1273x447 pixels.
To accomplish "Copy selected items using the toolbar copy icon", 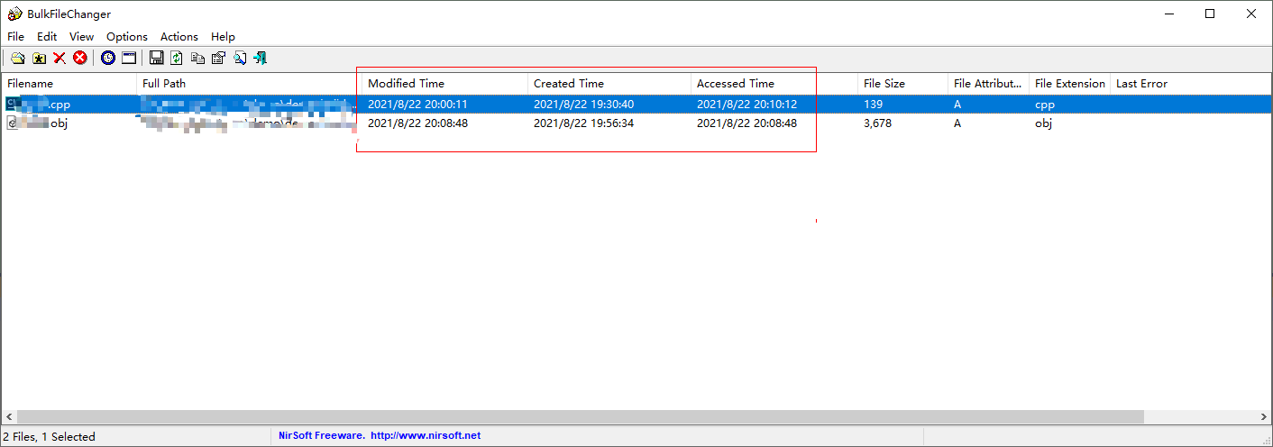I will 197,59.
